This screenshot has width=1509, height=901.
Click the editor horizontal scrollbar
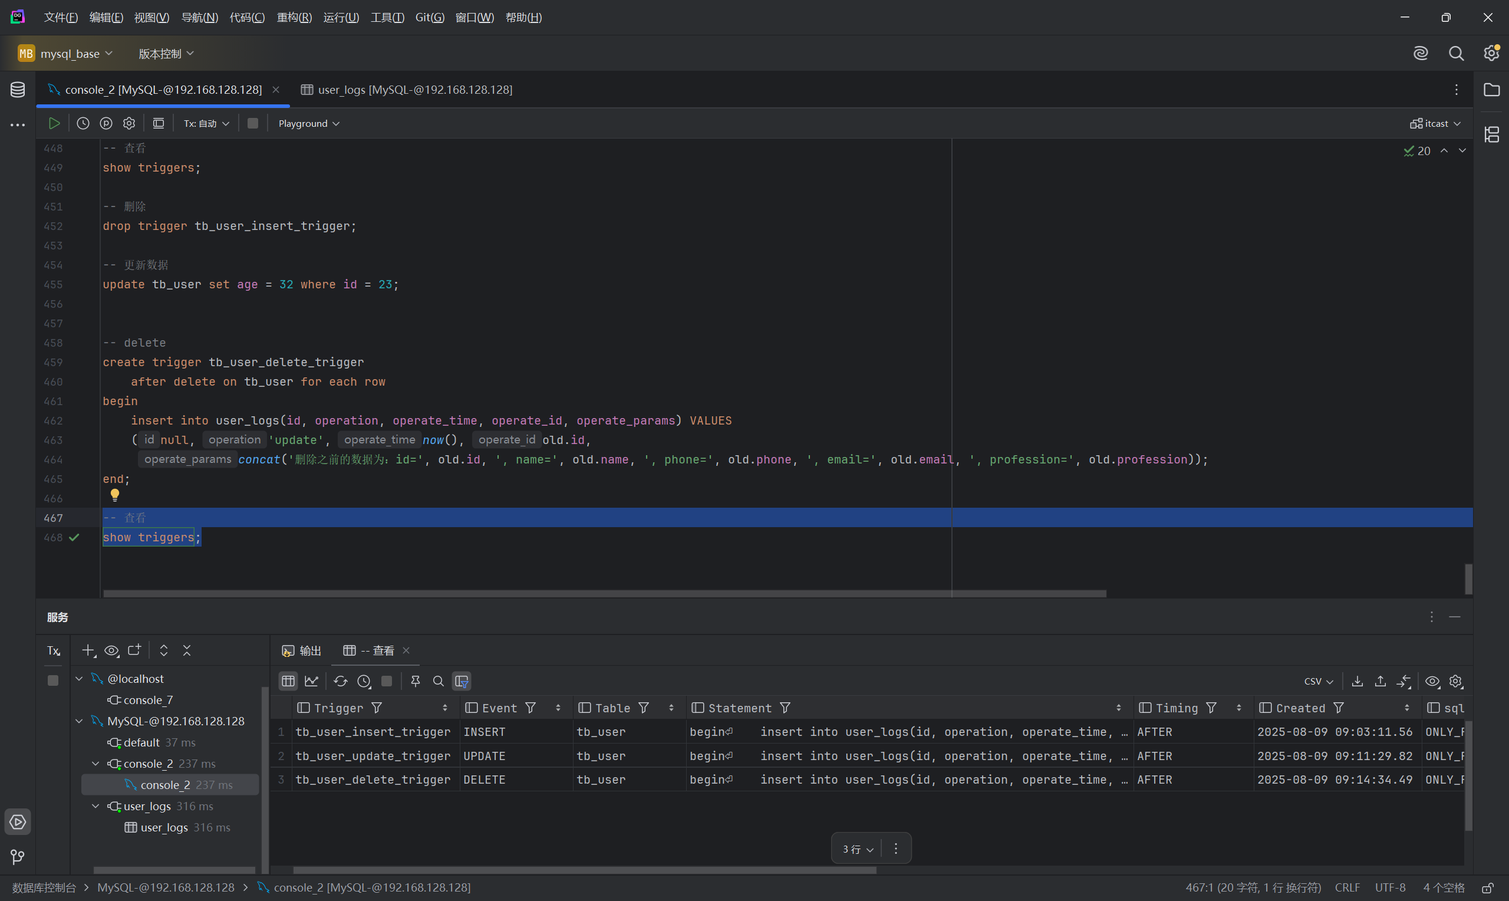pos(604,593)
